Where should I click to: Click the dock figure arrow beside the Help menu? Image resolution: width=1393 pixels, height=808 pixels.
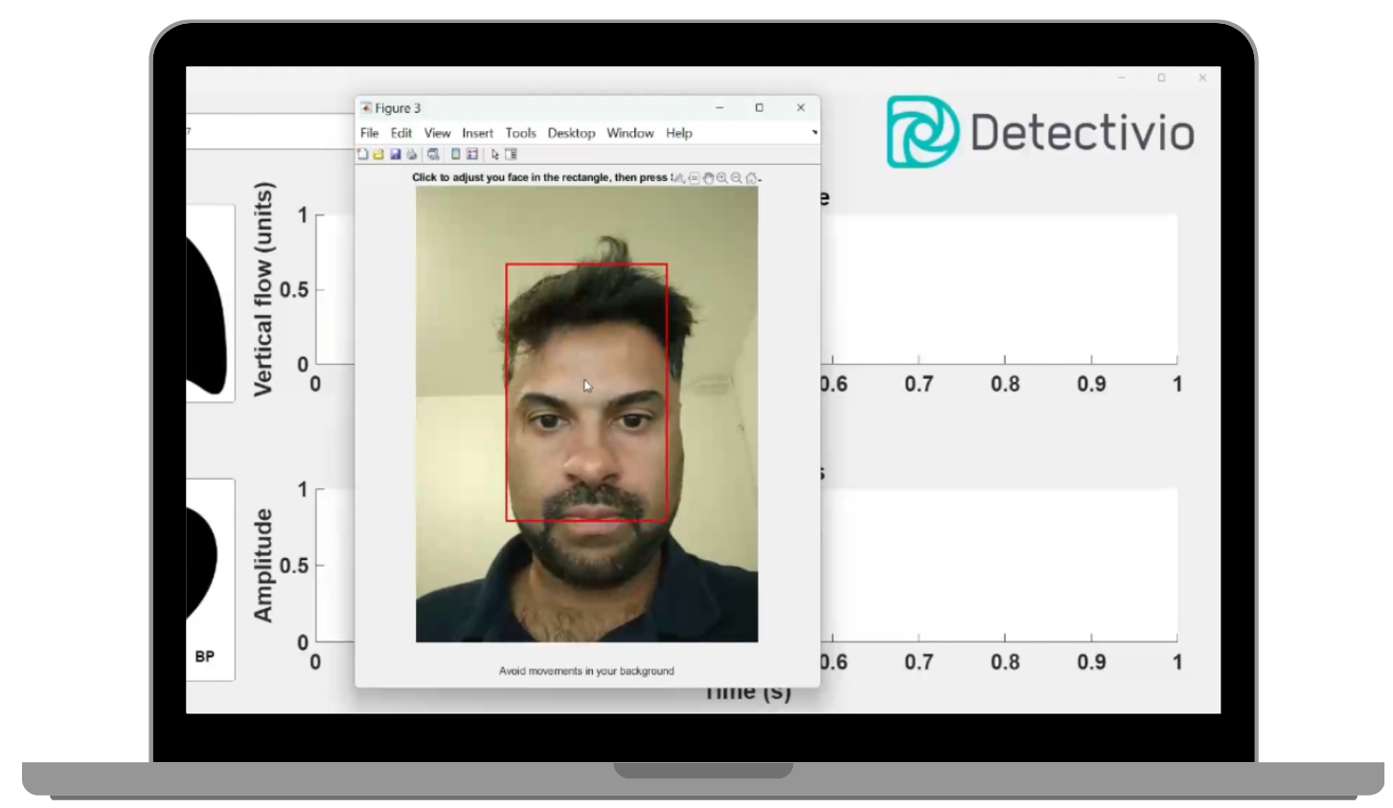[814, 133]
